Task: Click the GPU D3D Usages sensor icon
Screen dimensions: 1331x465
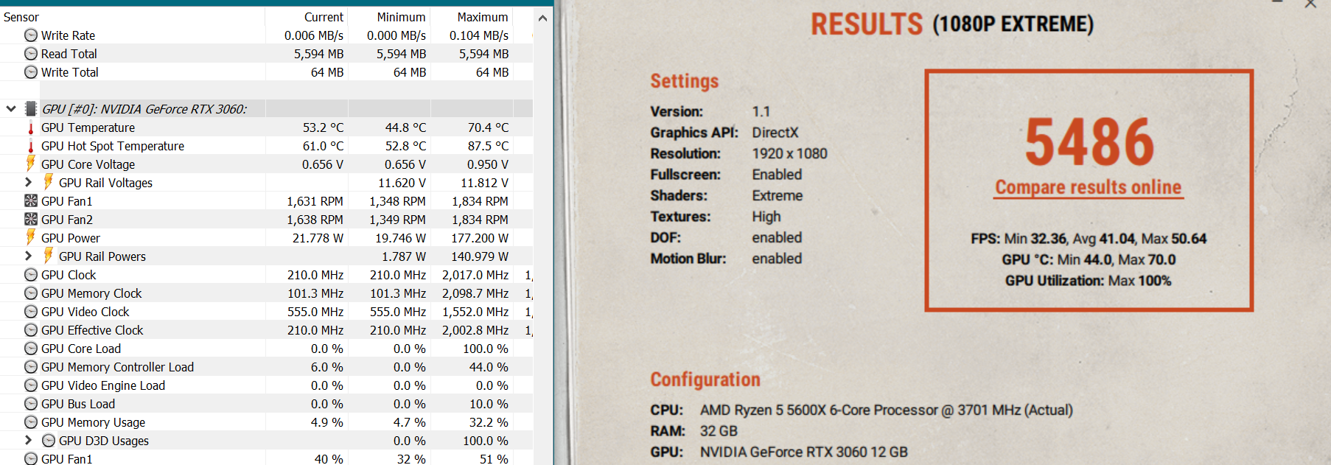Action: [x=49, y=441]
